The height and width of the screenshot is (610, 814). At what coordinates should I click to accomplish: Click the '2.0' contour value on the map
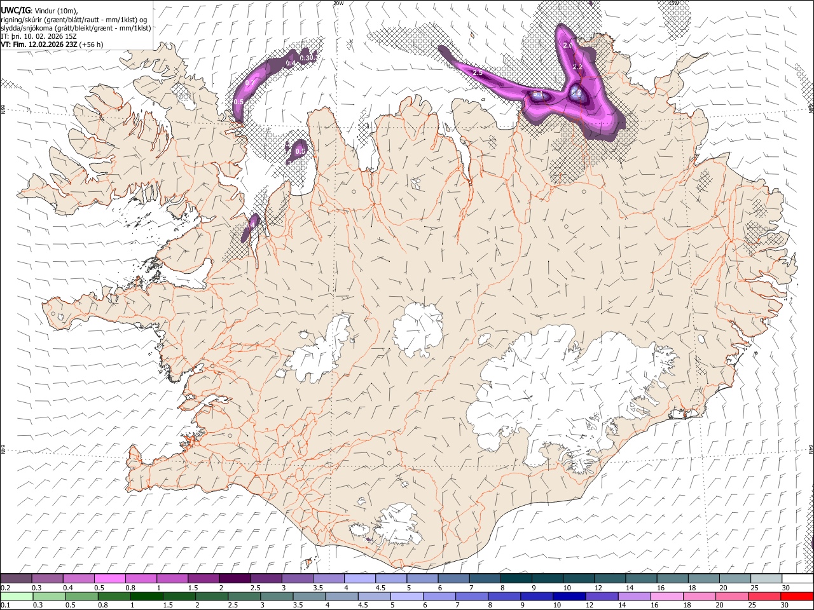568,45
